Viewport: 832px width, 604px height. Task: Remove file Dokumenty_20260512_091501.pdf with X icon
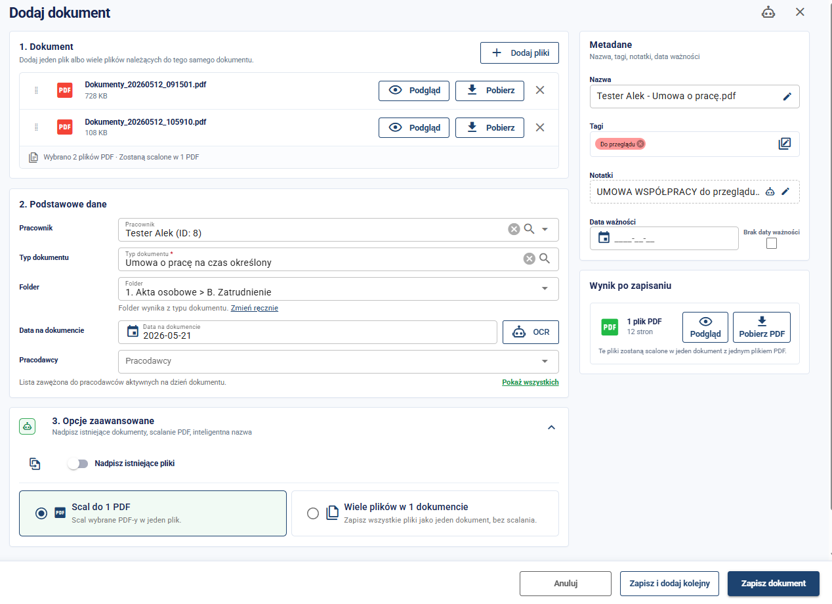[540, 90]
